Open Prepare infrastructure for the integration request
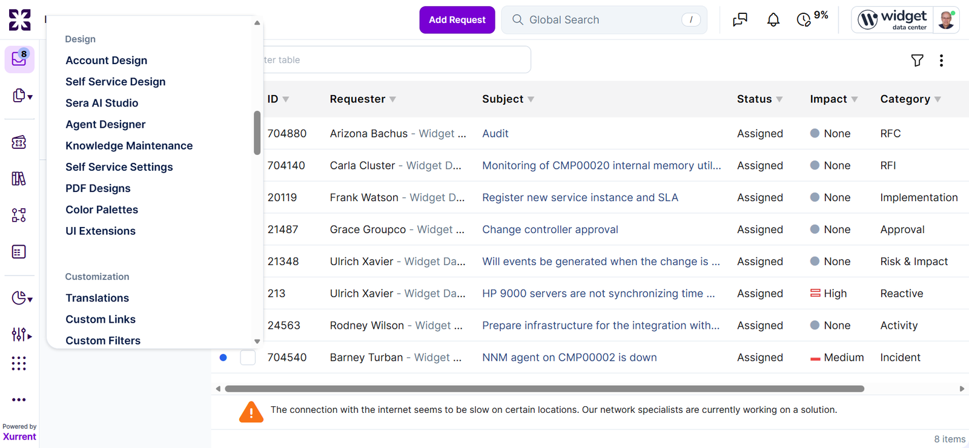This screenshot has width=969, height=448. [x=601, y=325]
